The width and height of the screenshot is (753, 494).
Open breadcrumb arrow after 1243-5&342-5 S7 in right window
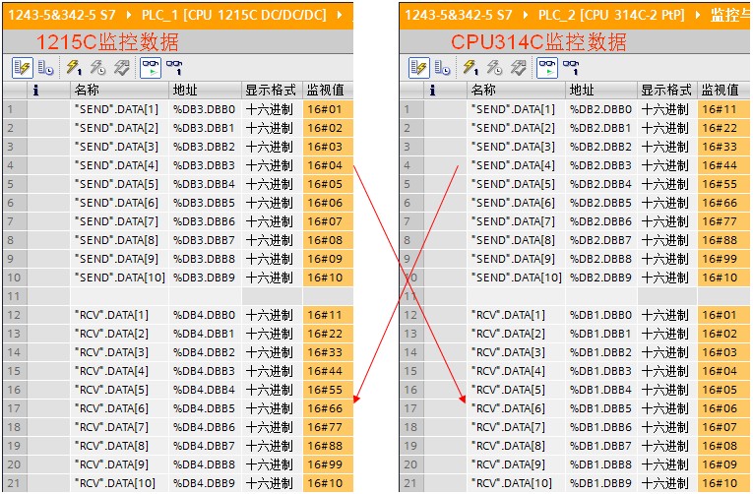[526, 16]
